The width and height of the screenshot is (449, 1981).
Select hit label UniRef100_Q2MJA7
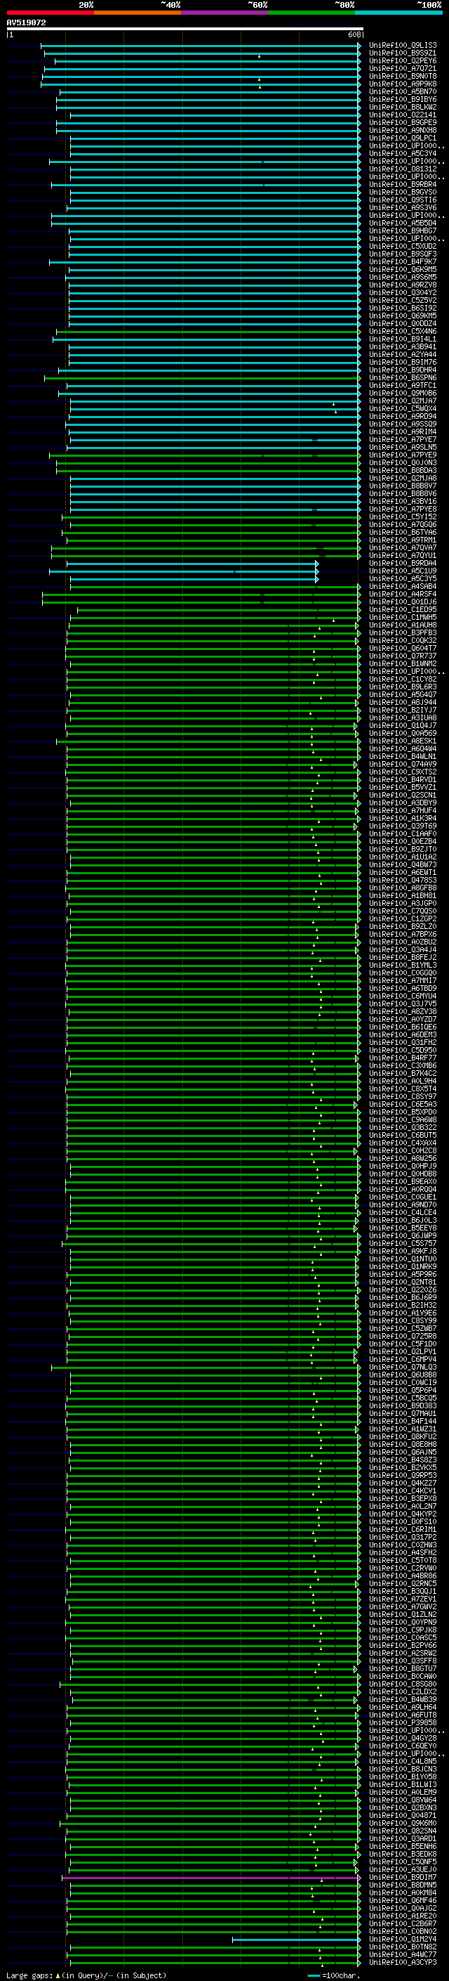pos(403,401)
